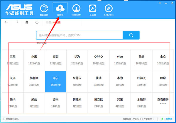Open 我的ROM section

click(x=76, y=10)
